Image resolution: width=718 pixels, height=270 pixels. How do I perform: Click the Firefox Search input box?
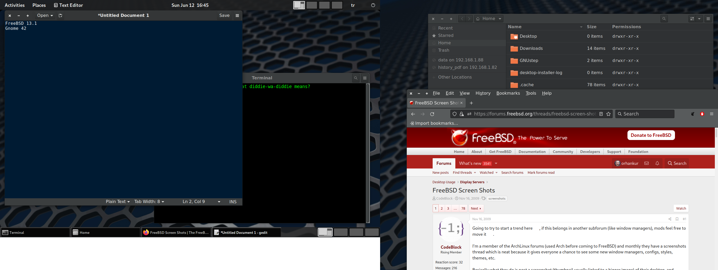(x=644, y=114)
